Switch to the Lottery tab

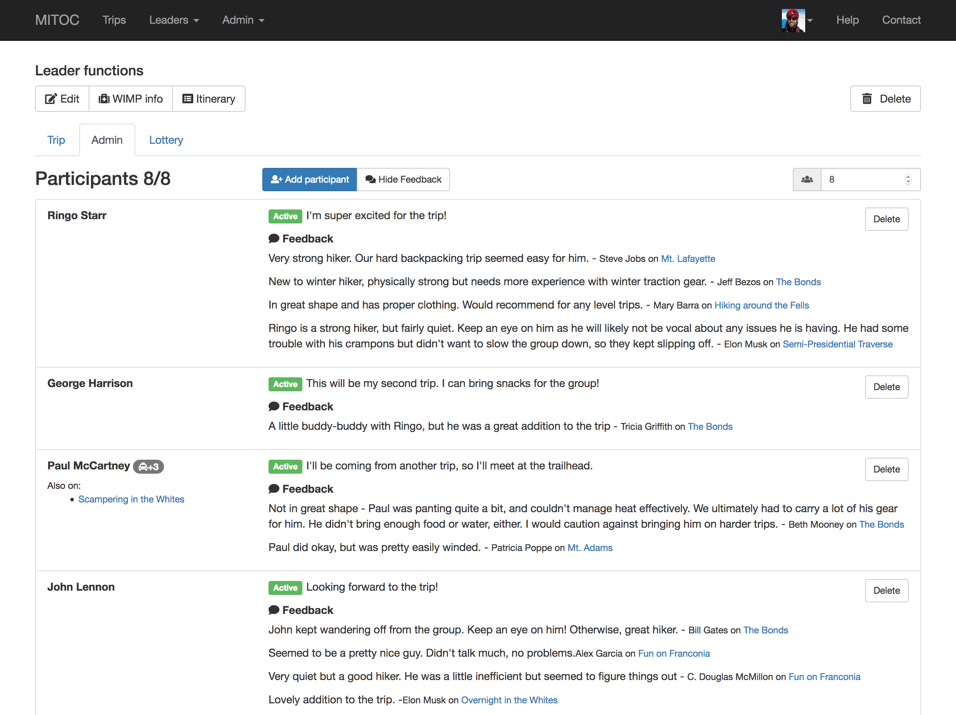[166, 140]
